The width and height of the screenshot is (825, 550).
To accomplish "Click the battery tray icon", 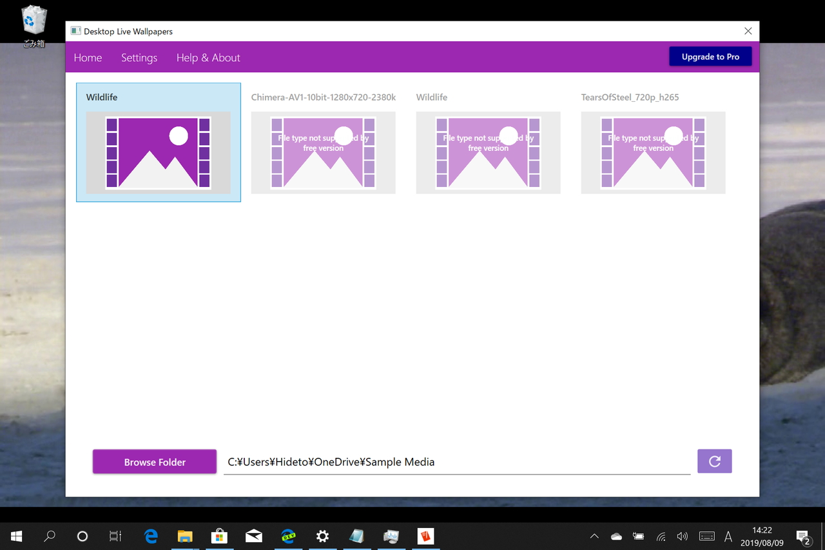I will (x=638, y=536).
